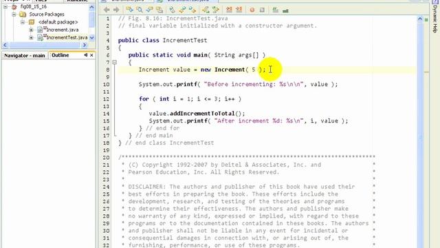Click the magnifier search icon in editor toolbar
The height and width of the screenshot is (248, 440).
140,10
